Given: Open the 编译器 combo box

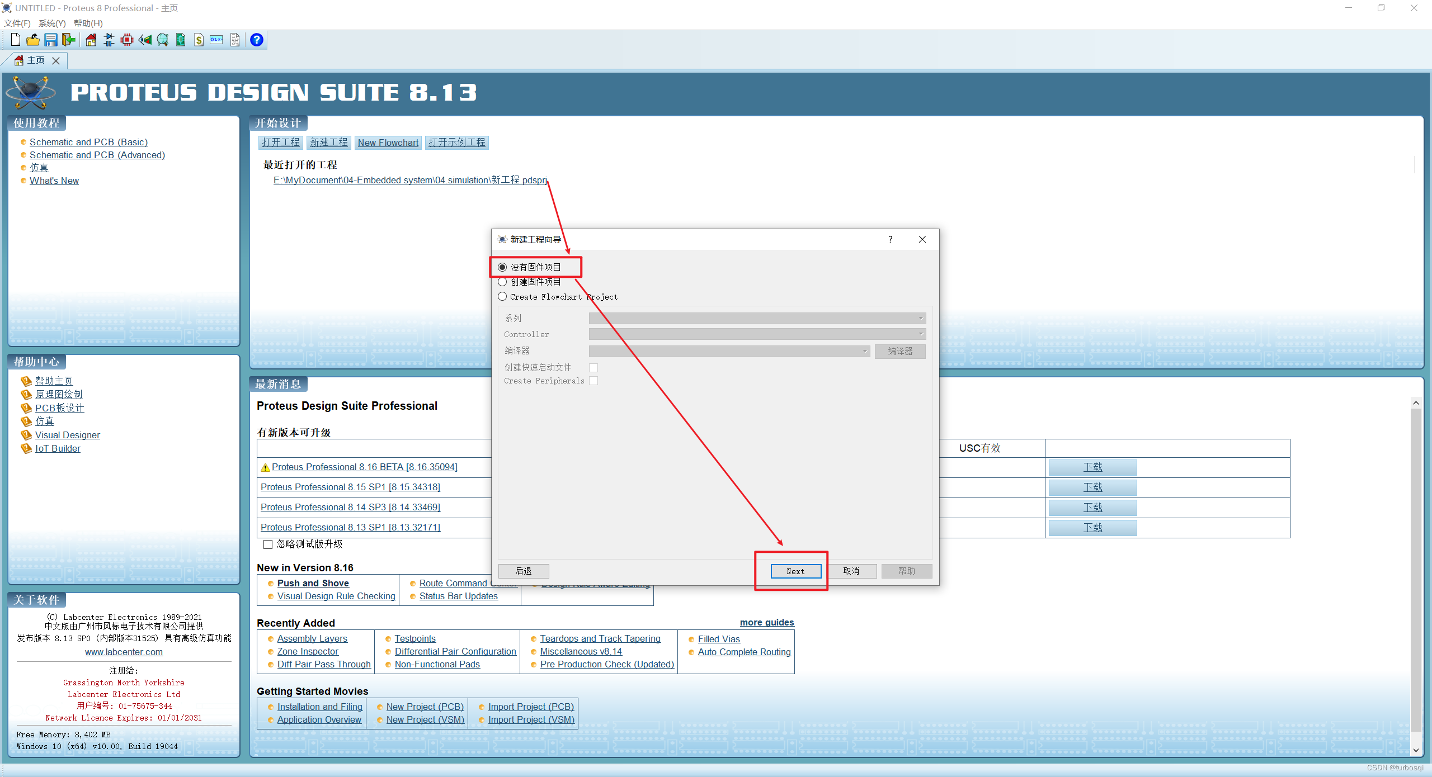Looking at the screenshot, I should pos(729,351).
